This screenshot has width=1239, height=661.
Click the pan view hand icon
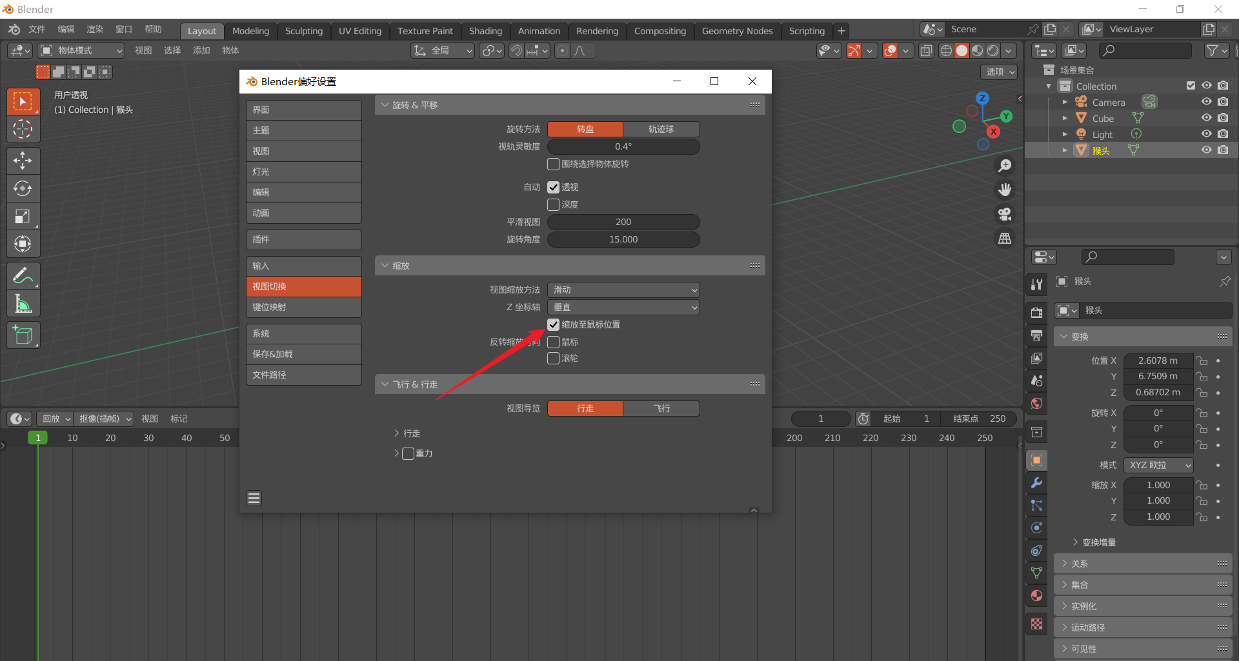pyautogui.click(x=1005, y=190)
